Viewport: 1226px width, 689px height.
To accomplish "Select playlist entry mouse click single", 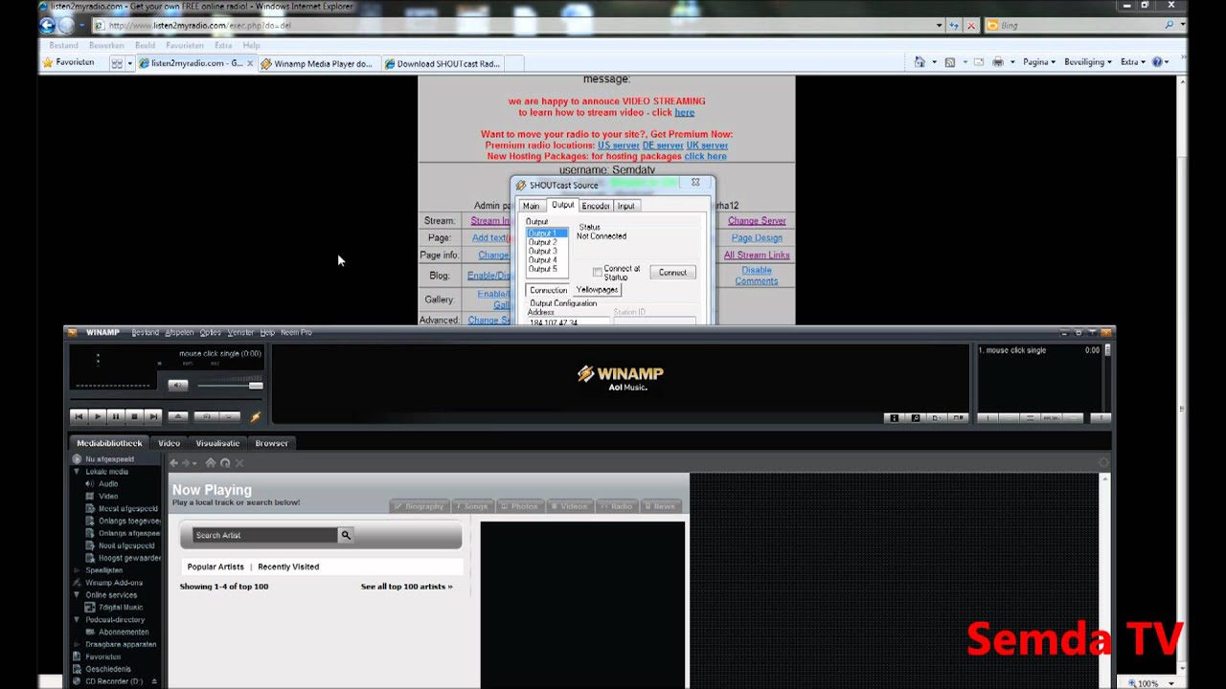I will (x=1038, y=350).
